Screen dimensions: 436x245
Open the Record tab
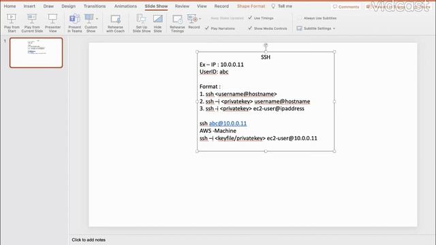221,6
